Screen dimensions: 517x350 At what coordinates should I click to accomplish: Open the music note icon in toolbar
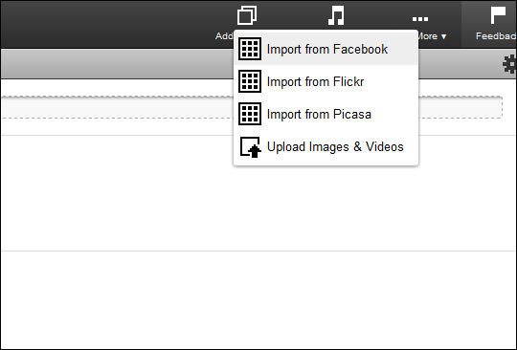point(336,15)
